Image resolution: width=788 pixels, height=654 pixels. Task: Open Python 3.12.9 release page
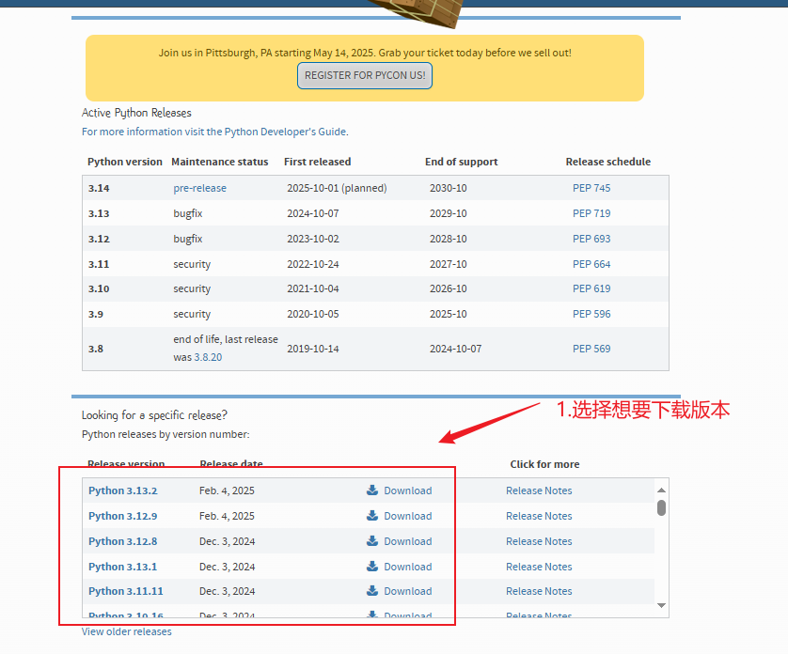tap(122, 516)
